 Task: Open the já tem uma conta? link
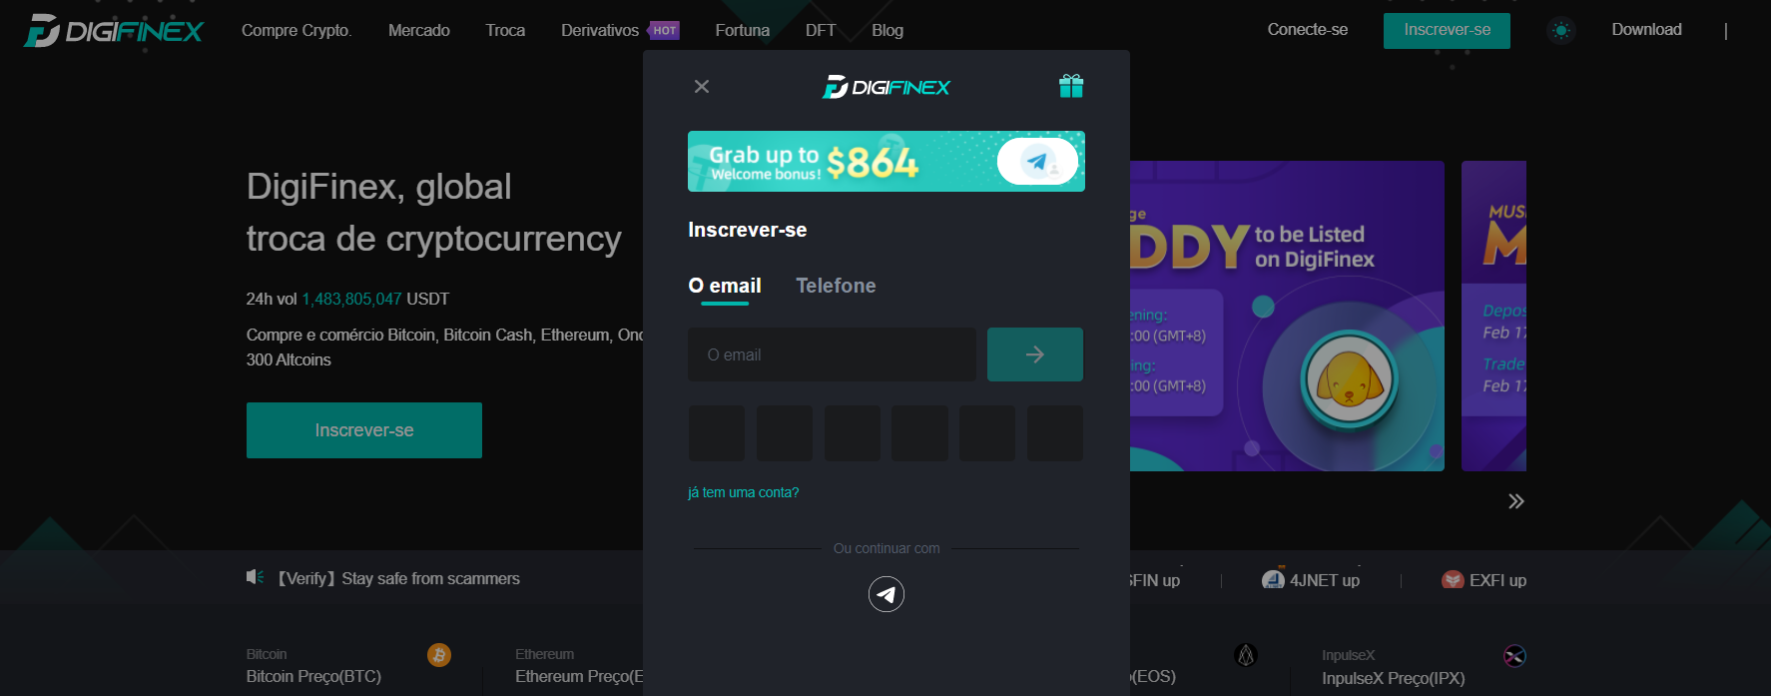pyautogui.click(x=744, y=492)
